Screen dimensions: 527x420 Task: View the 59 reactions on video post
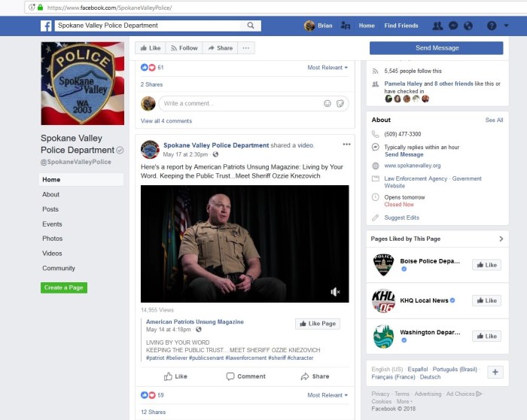tap(152, 395)
